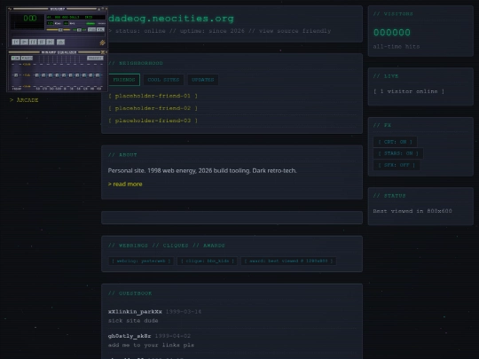
Task: Click the dadeog.neocities.org site title
Action: click(171, 19)
